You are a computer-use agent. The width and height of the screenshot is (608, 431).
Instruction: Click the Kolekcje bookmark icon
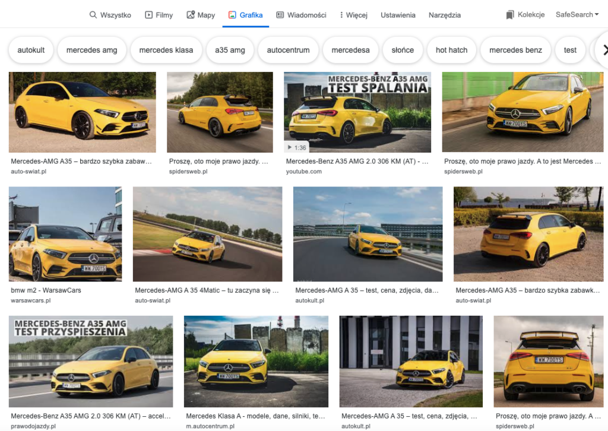(510, 15)
